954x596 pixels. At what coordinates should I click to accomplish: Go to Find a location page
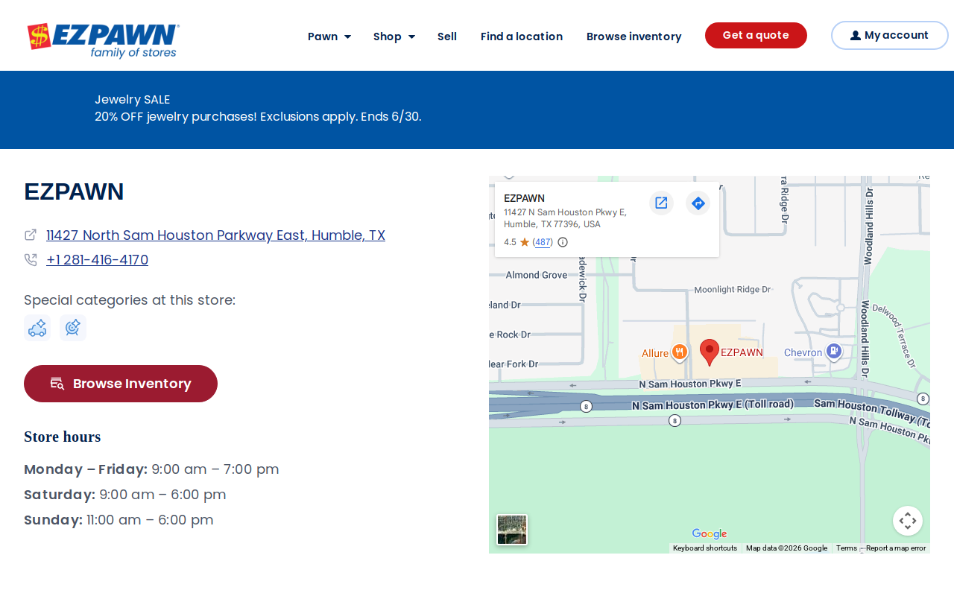(522, 37)
